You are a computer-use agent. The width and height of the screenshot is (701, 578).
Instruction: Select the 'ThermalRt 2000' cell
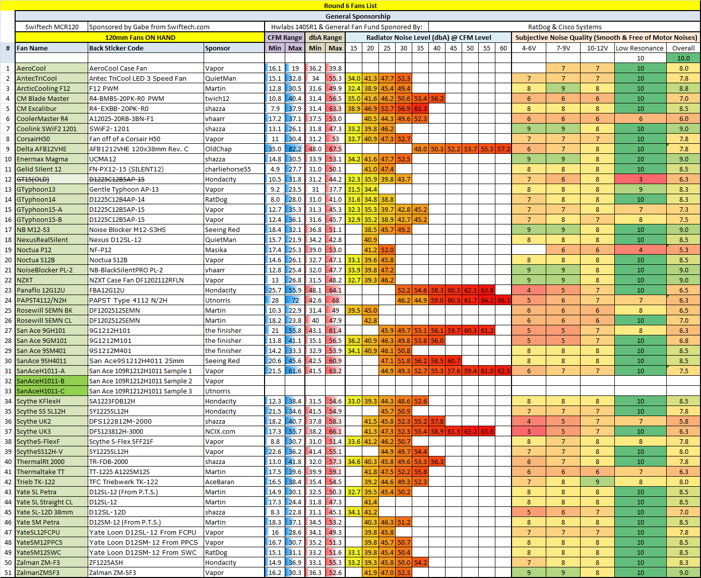point(52,461)
